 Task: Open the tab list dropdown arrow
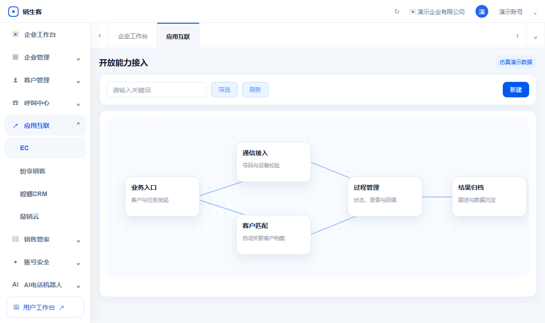coord(535,36)
